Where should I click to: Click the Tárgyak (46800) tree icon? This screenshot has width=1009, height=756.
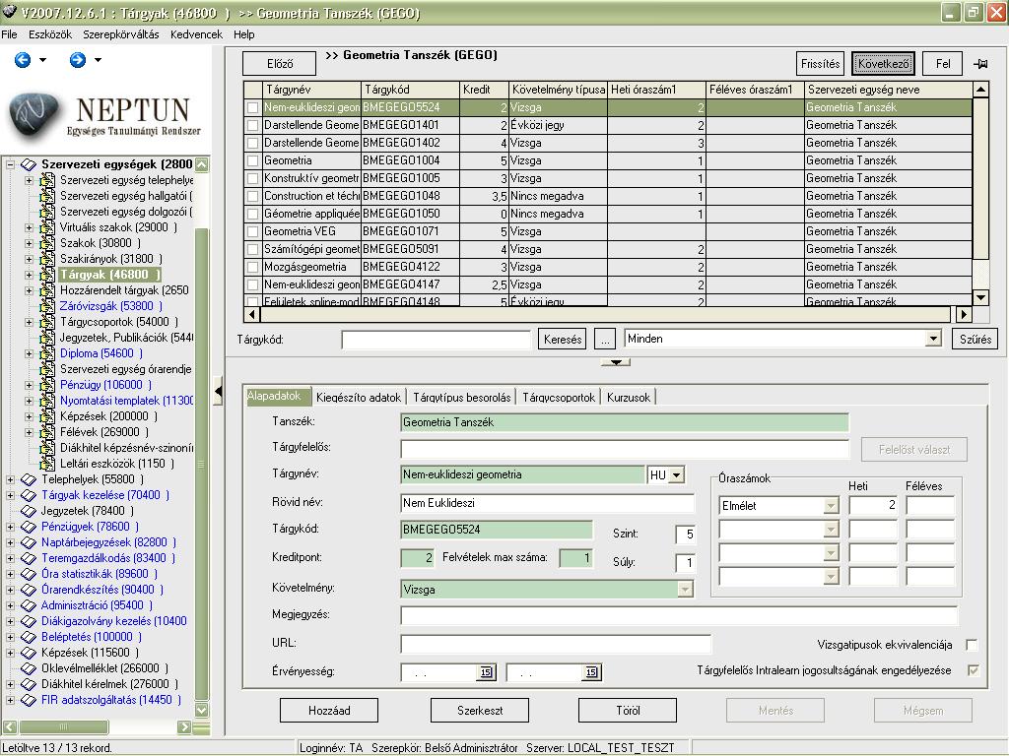click(x=47, y=276)
